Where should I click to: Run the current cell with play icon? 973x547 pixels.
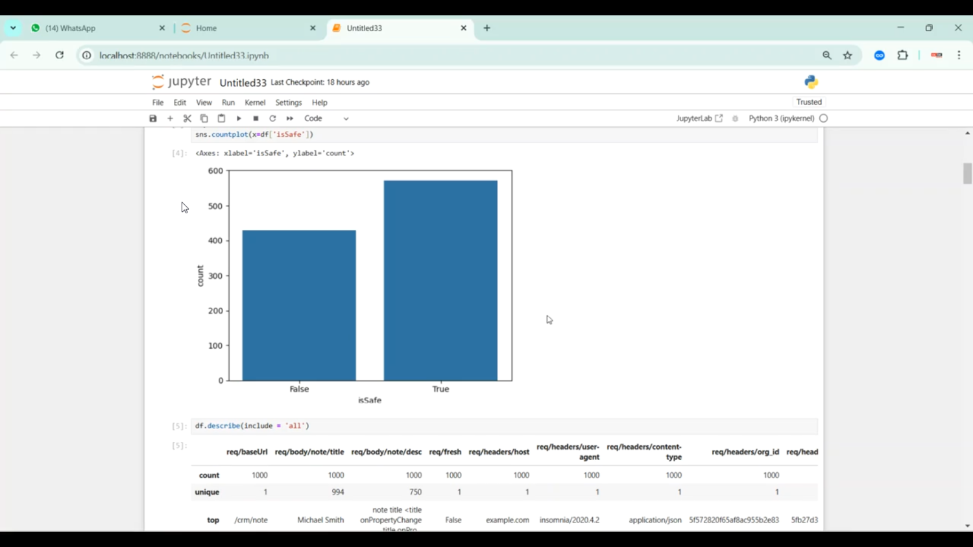(x=239, y=119)
